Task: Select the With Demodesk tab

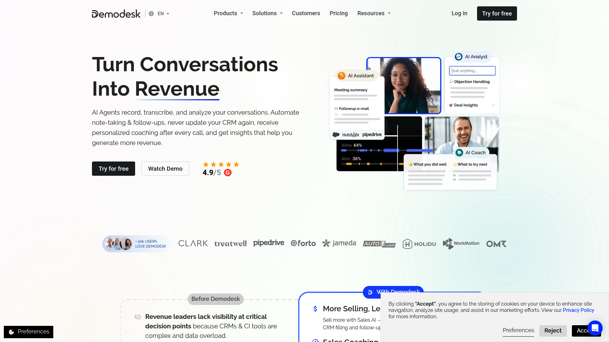Action: (x=393, y=292)
